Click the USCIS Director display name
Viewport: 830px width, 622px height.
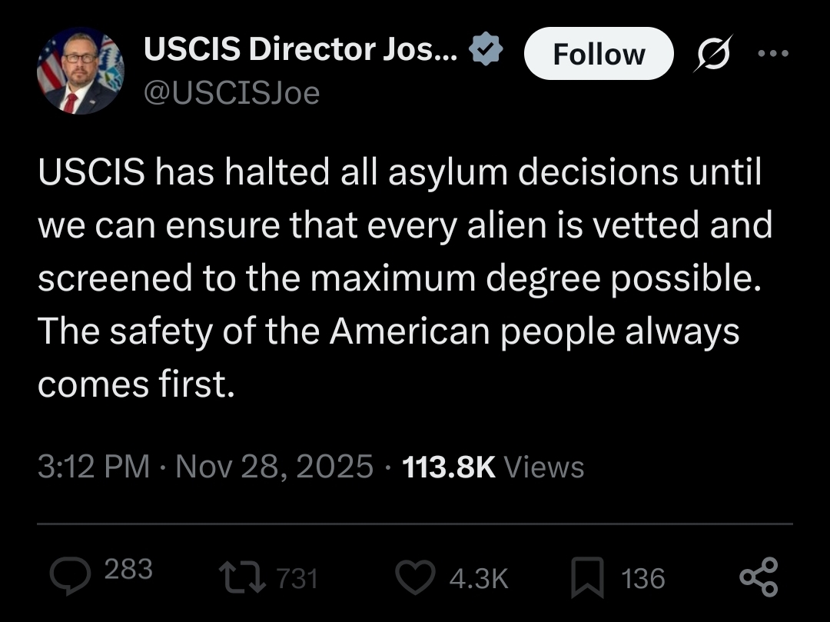coord(300,51)
